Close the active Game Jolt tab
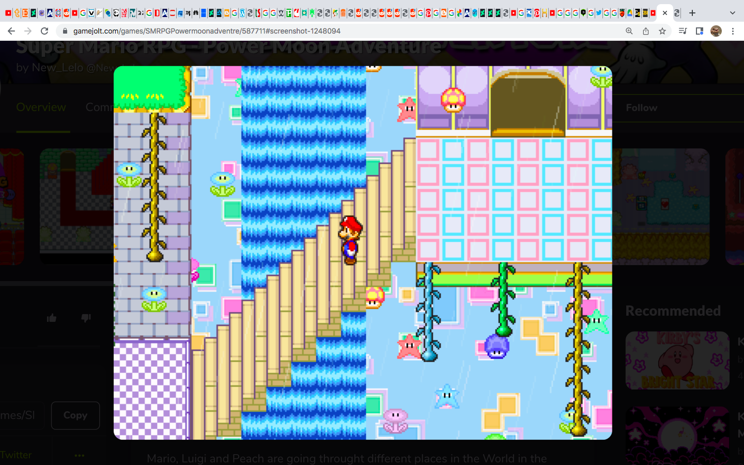744x465 pixels. 665,13
